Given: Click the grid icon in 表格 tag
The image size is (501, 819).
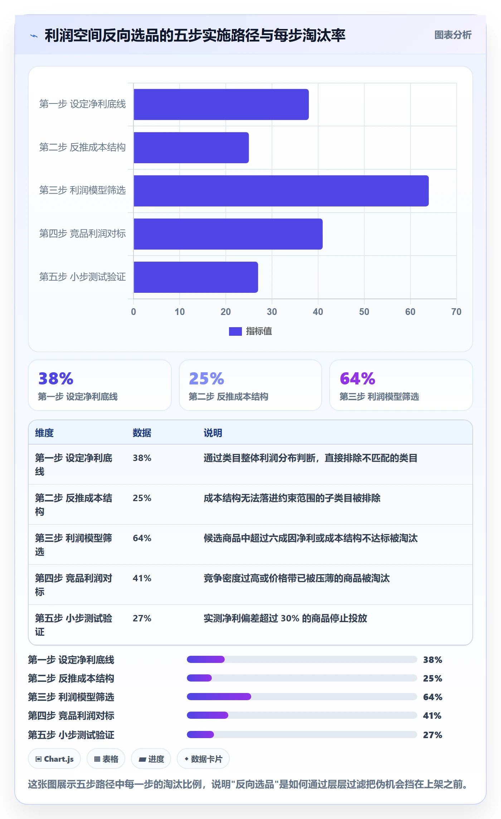Looking at the screenshot, I should click(x=97, y=759).
